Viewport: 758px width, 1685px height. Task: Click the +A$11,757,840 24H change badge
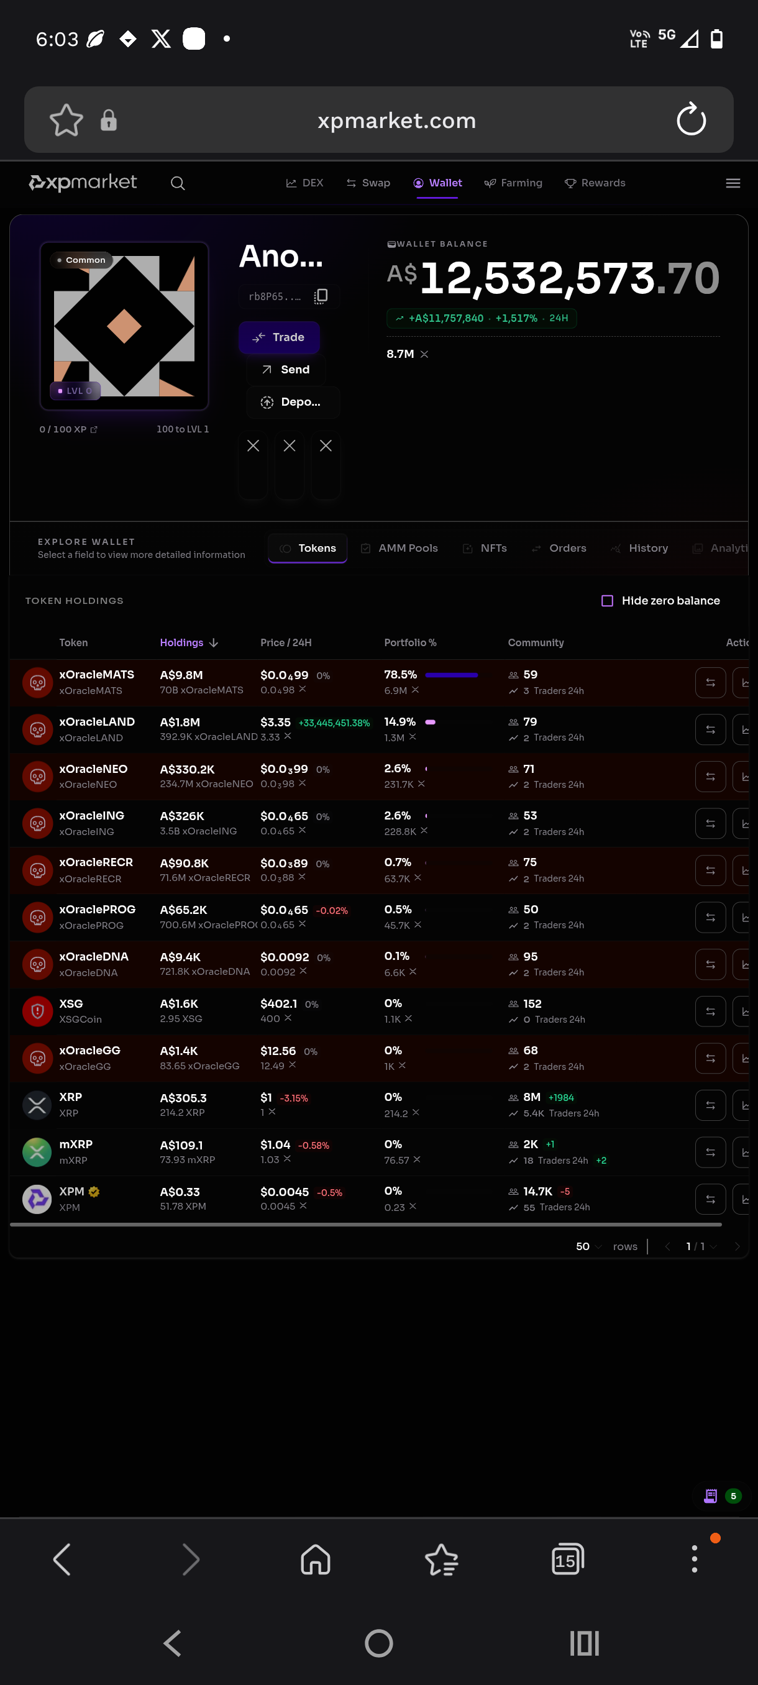pos(482,318)
